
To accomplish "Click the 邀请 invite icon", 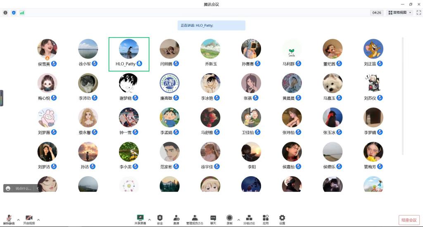I will click(x=176, y=219).
